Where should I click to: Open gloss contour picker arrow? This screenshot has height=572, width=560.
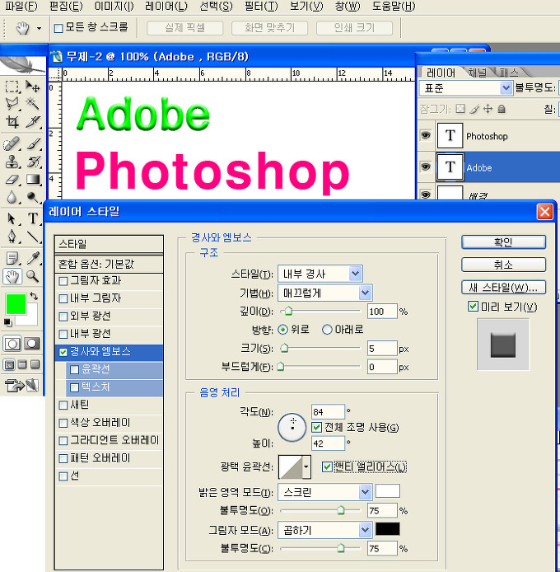306,467
